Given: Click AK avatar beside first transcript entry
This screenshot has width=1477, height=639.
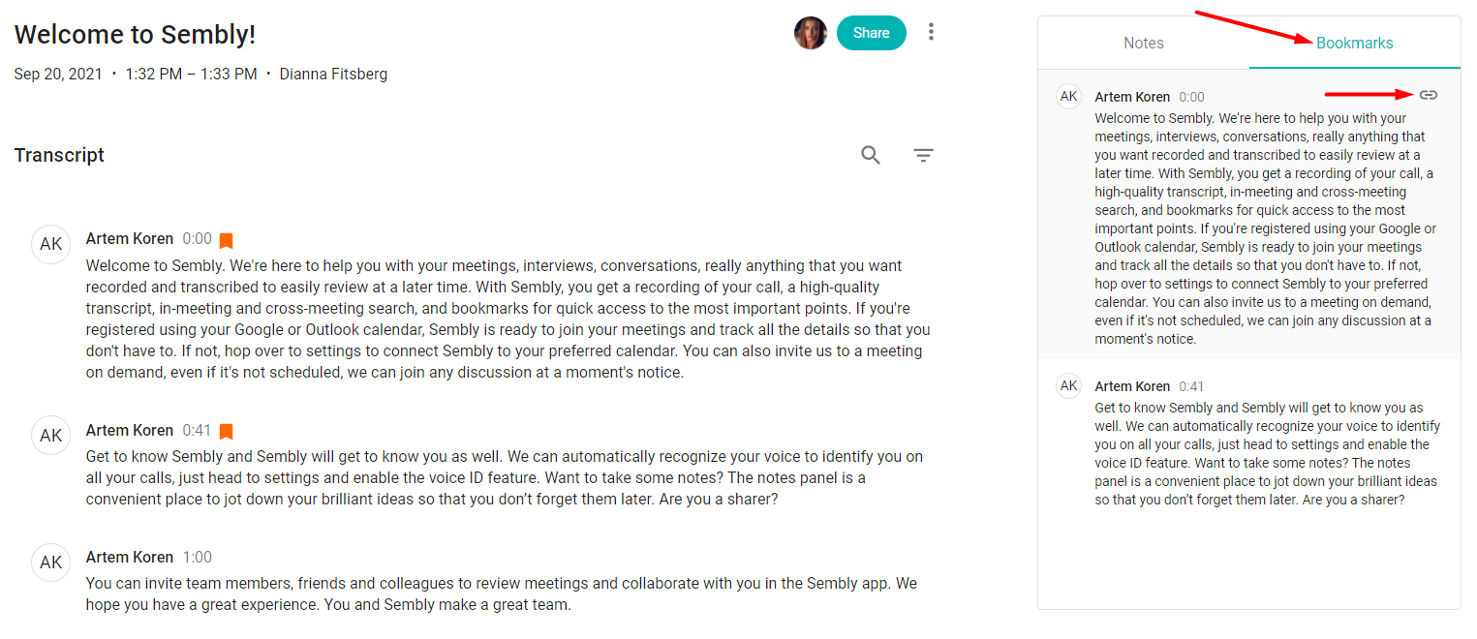Looking at the screenshot, I should coord(51,244).
